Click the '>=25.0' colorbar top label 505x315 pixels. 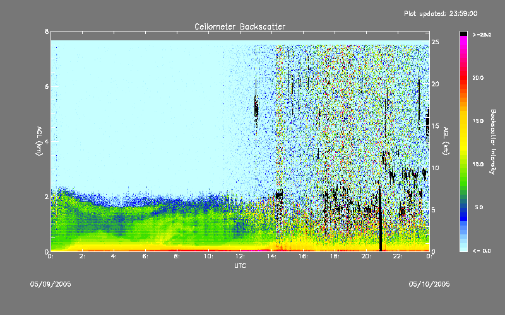pyautogui.click(x=482, y=35)
